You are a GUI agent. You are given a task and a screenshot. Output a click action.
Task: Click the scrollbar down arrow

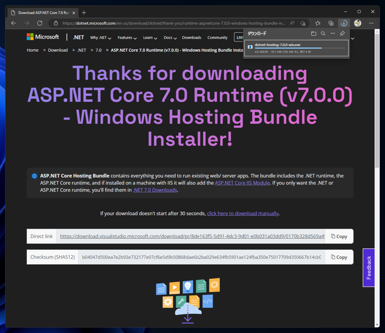377,325
